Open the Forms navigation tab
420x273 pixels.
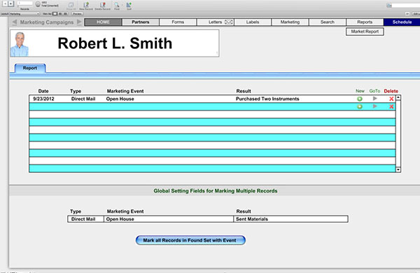pyautogui.click(x=178, y=22)
